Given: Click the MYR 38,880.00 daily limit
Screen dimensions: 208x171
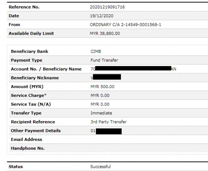Looking at the screenshot, I should (x=105, y=34).
